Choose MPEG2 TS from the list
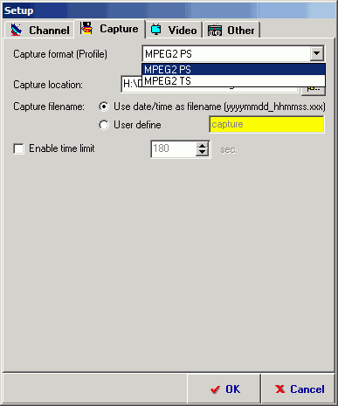The image size is (338, 406). pyautogui.click(x=233, y=81)
